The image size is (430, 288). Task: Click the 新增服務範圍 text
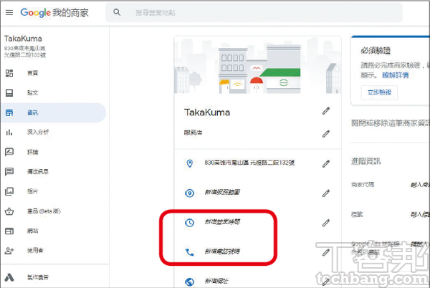pyautogui.click(x=222, y=192)
